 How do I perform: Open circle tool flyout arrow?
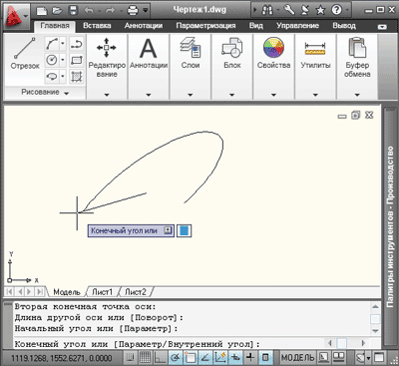pos(63,60)
